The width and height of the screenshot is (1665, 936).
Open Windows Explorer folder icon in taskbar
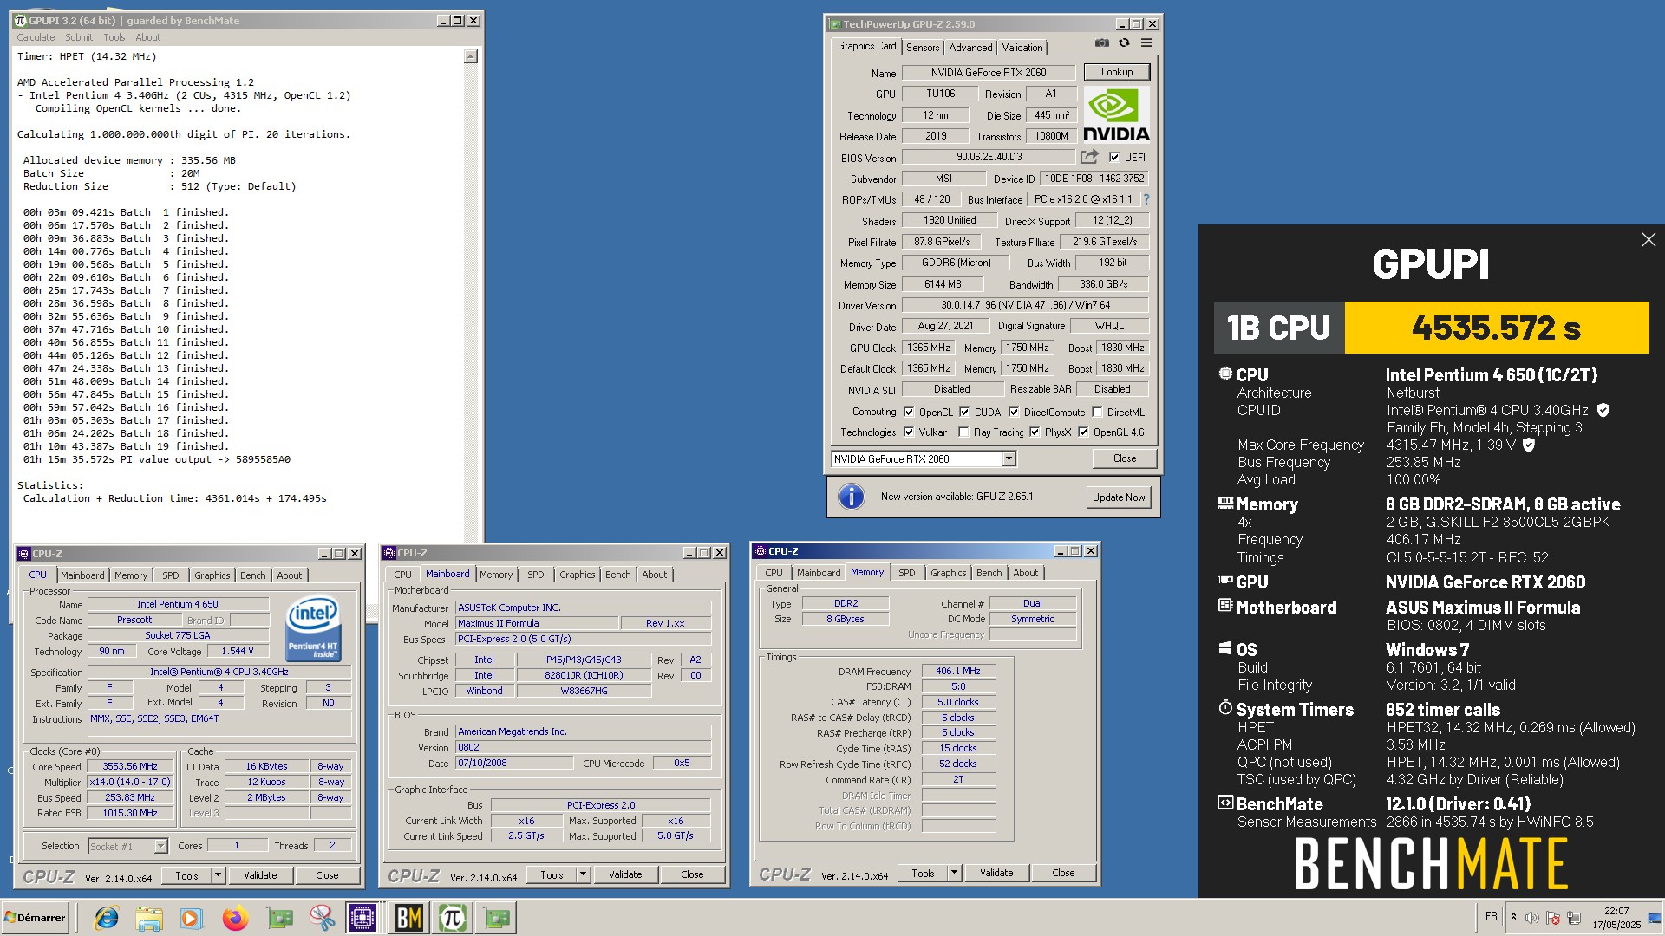(x=149, y=918)
